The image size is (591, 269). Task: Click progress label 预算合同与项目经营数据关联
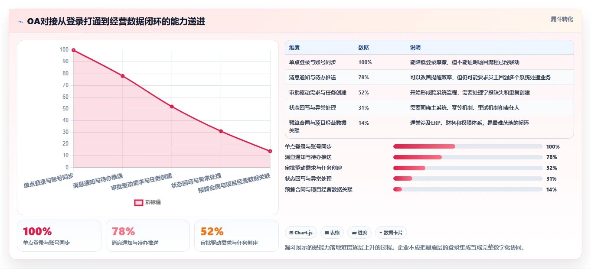point(319,189)
